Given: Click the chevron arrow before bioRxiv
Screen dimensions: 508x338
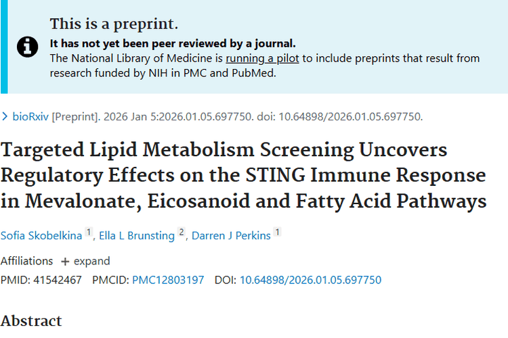Looking at the screenshot, I should (x=5, y=116).
